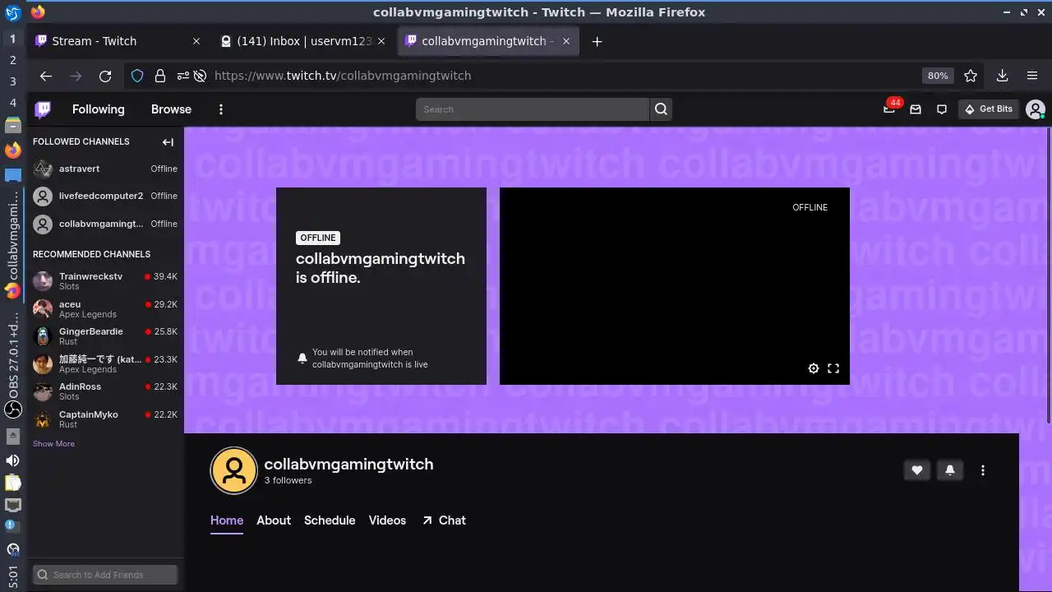The image size is (1052, 592).
Task: Open the Chat popout link
Action: [444, 520]
